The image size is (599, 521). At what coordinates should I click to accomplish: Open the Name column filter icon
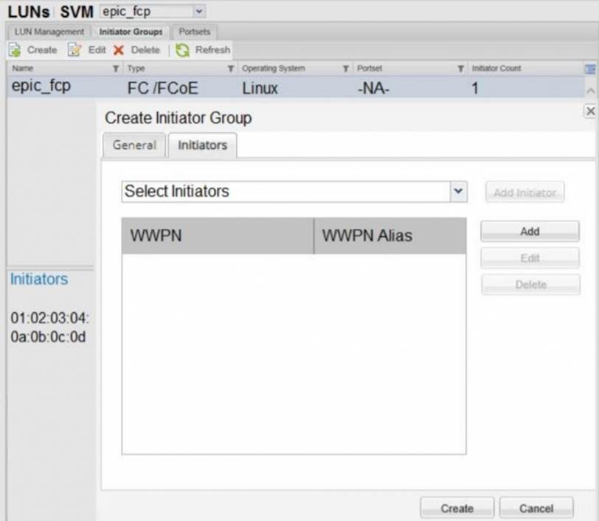(x=116, y=69)
